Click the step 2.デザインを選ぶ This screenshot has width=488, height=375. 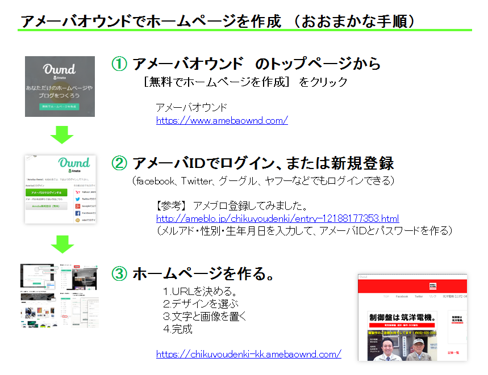201,304
